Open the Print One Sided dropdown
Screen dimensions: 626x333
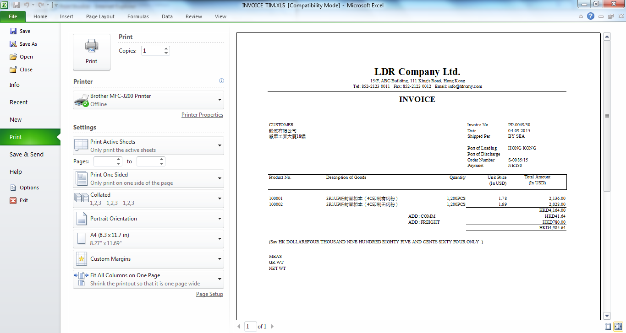point(148,178)
